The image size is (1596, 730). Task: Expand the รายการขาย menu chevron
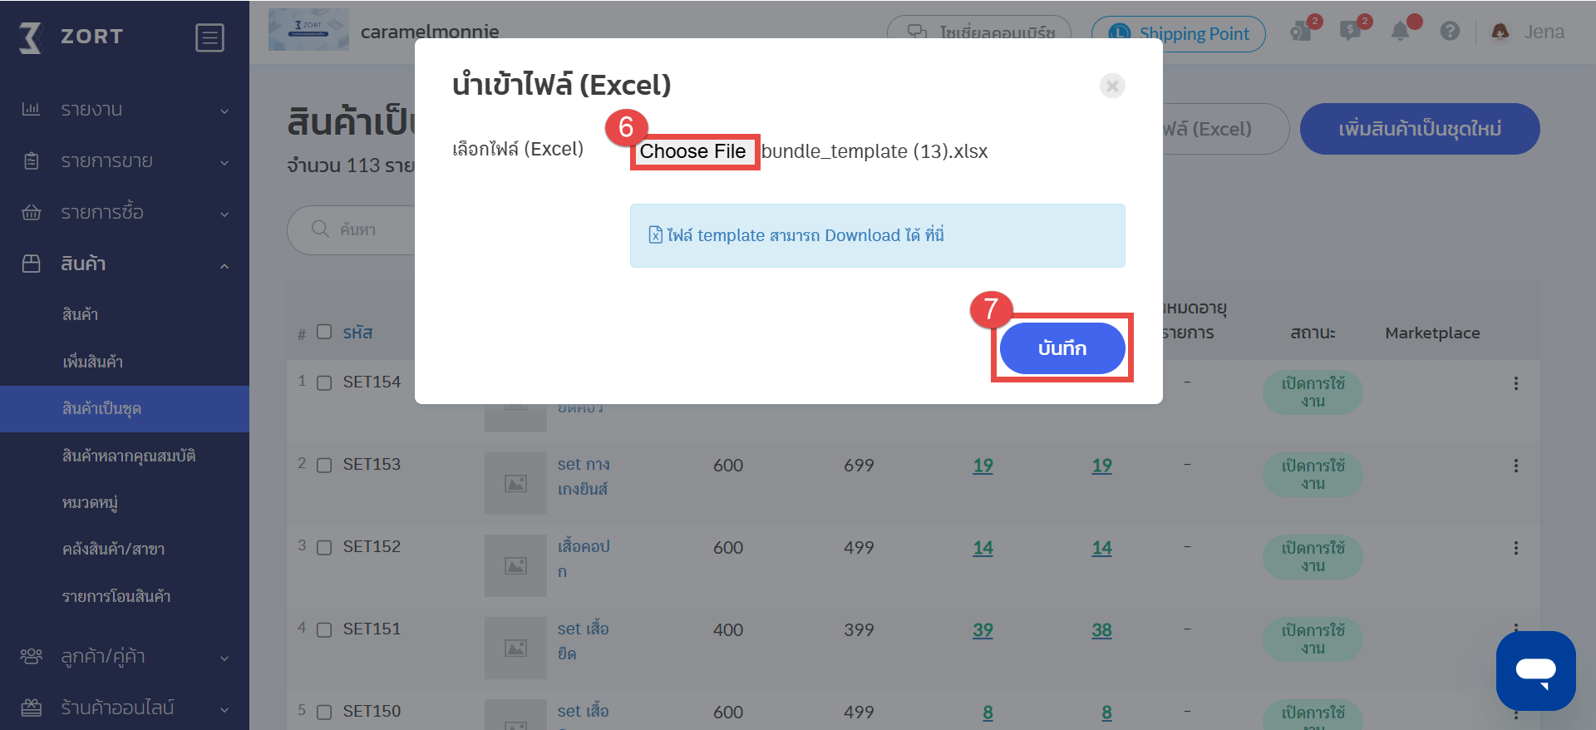click(x=224, y=162)
